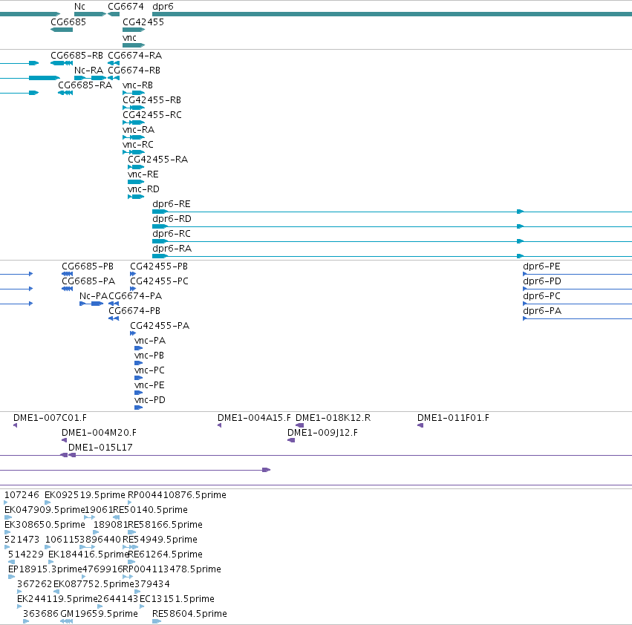
Task: Click transcript Nc-RA
Action: pos(88,70)
